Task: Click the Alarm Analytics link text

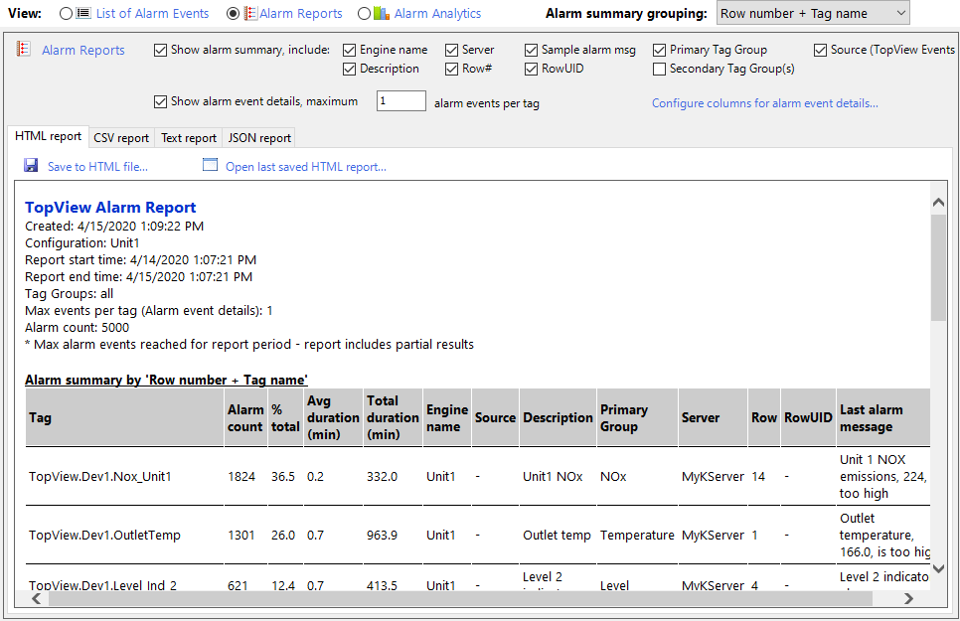Action: [x=437, y=14]
